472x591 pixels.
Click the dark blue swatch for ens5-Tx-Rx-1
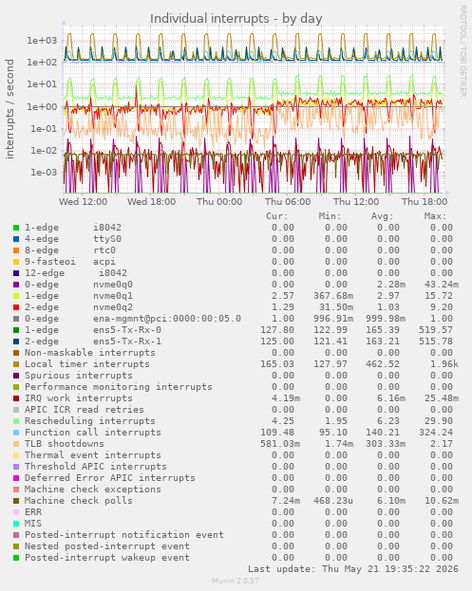click(16, 342)
